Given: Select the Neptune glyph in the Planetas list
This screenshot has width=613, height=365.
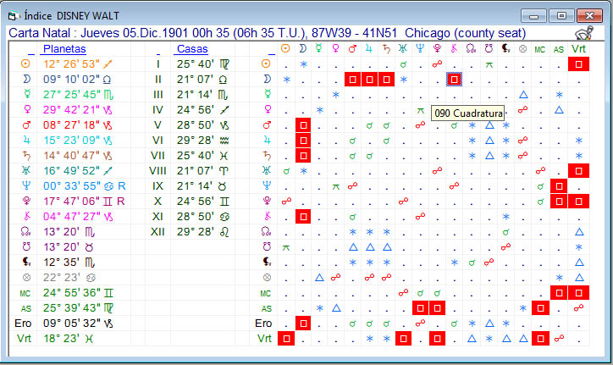Looking at the screenshot, I should (x=26, y=185).
